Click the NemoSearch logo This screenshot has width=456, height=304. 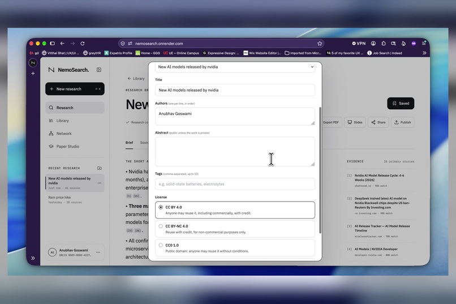coord(68,70)
